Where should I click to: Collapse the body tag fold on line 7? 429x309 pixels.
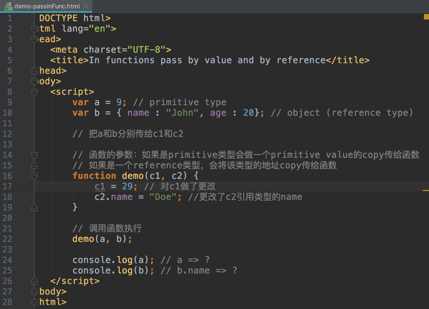(x=34, y=81)
